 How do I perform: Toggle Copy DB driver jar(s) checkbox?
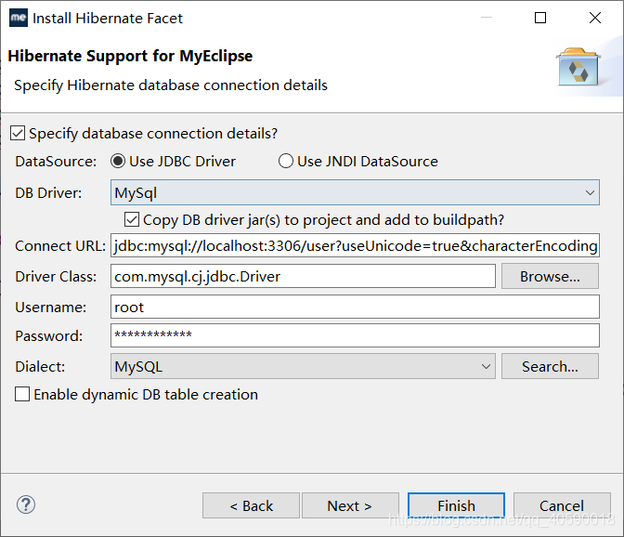(x=132, y=220)
